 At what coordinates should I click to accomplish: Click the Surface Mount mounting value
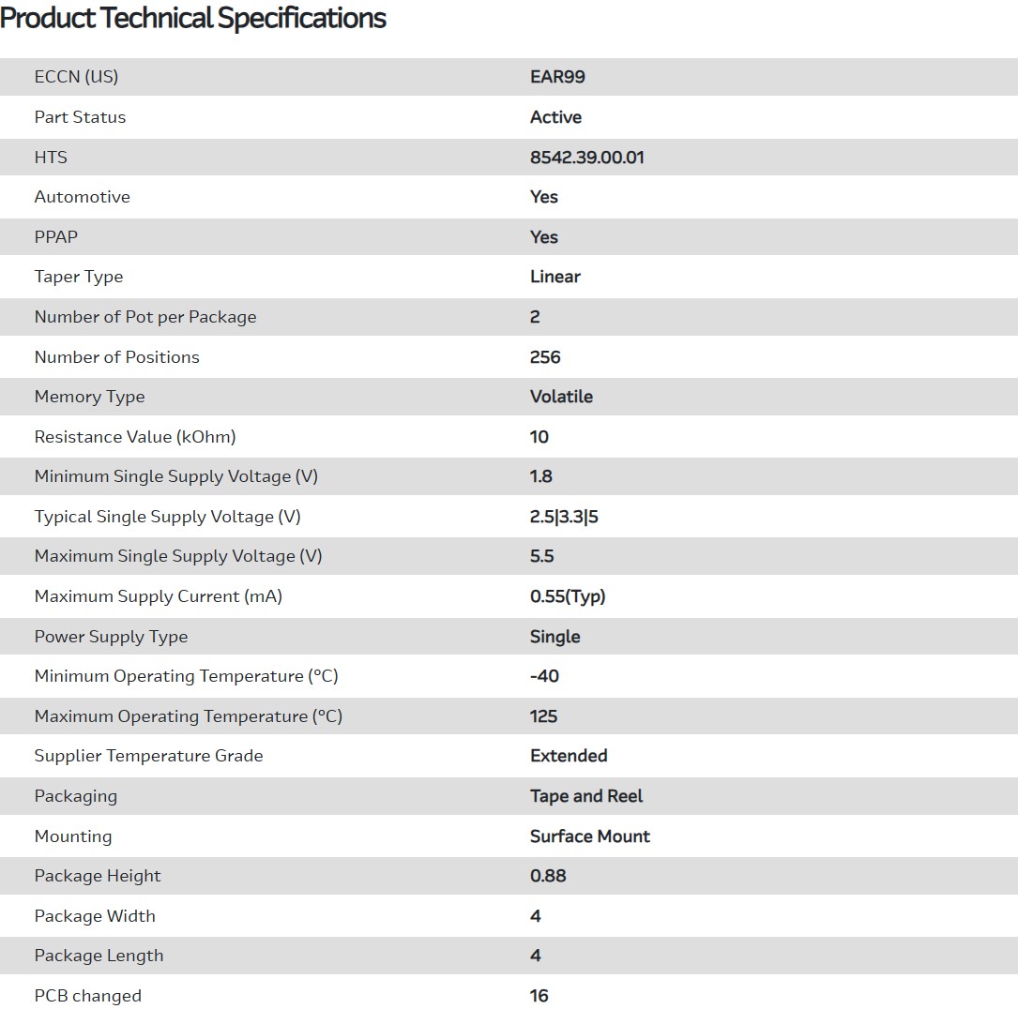(x=589, y=836)
